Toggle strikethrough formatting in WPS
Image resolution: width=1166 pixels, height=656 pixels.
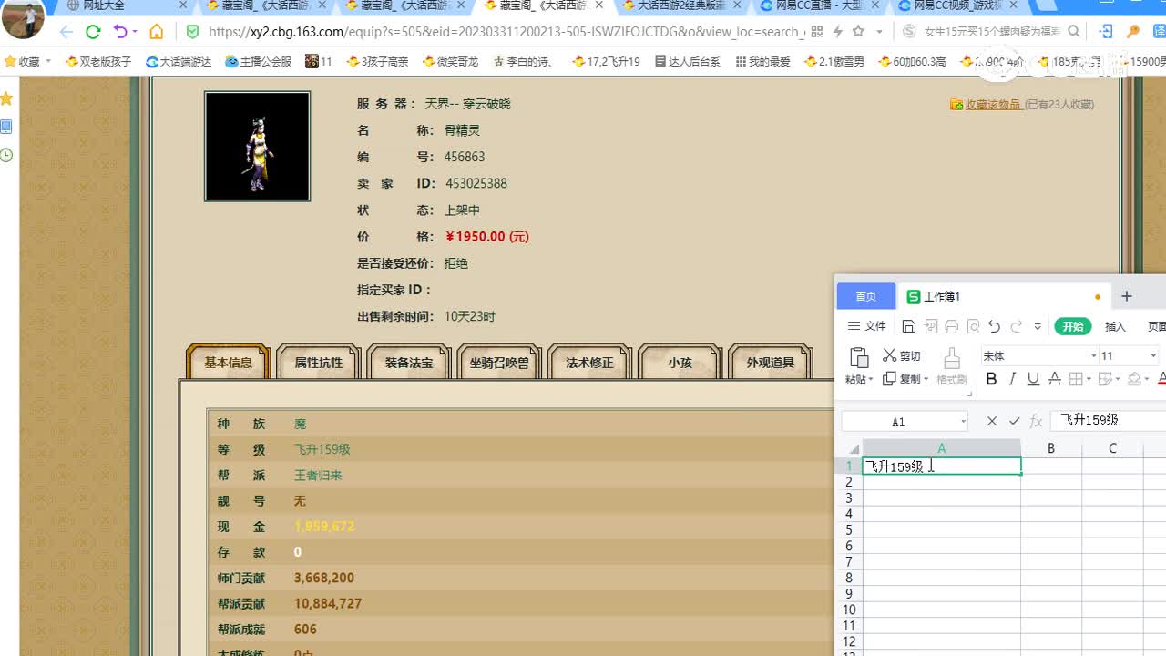(1054, 379)
